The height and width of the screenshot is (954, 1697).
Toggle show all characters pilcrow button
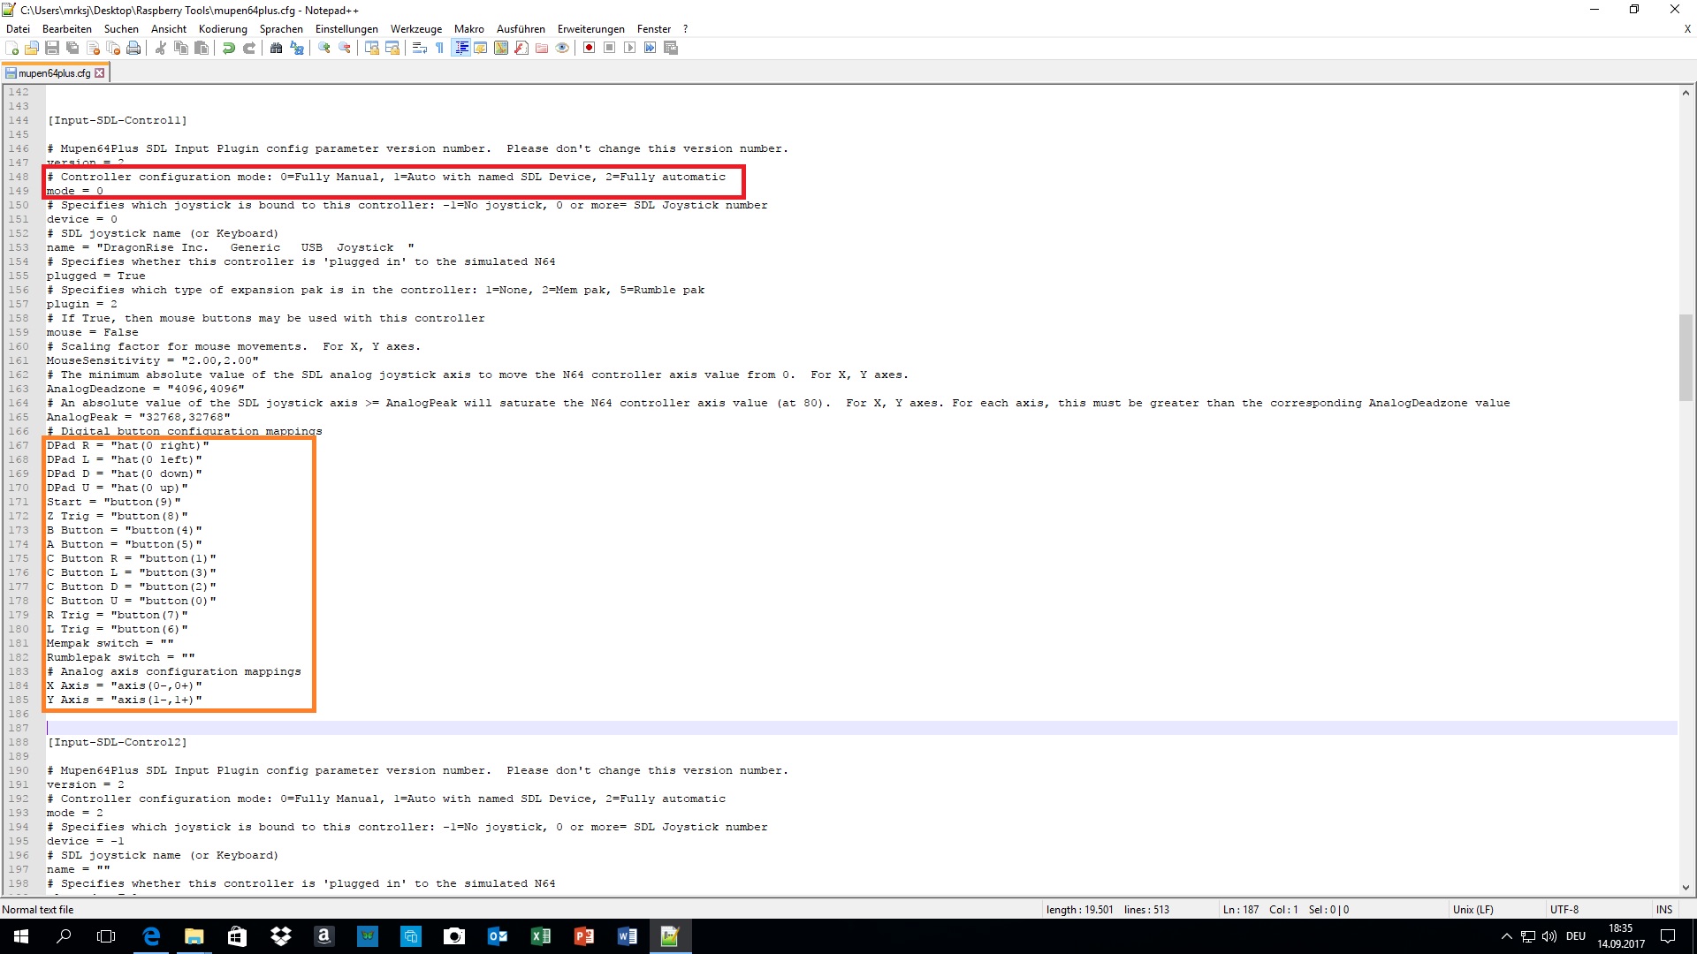click(440, 48)
